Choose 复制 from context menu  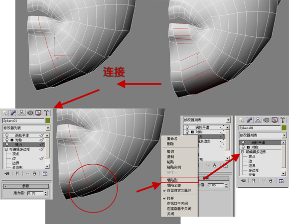click(170, 157)
